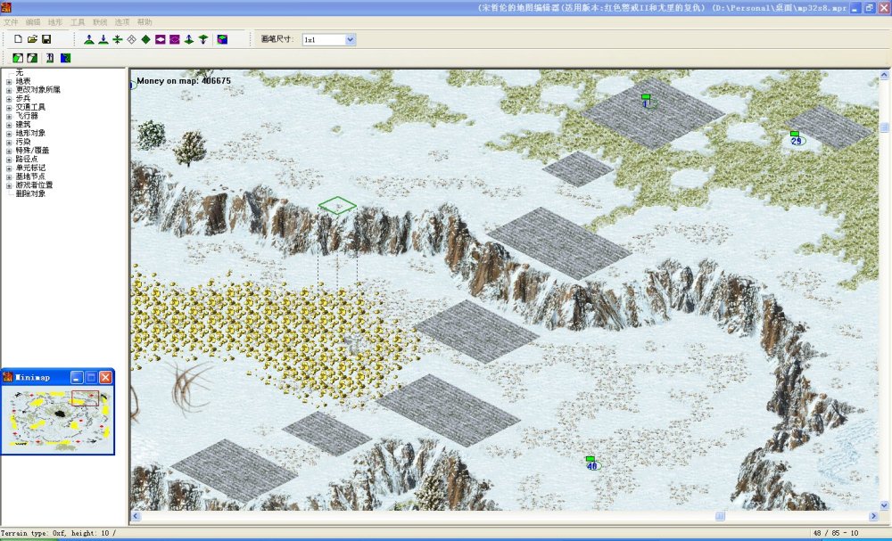Click the colored 3D cube toolbar icon

click(222, 39)
